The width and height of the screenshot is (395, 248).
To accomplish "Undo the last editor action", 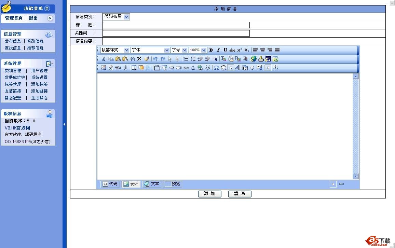I will point(155,59).
